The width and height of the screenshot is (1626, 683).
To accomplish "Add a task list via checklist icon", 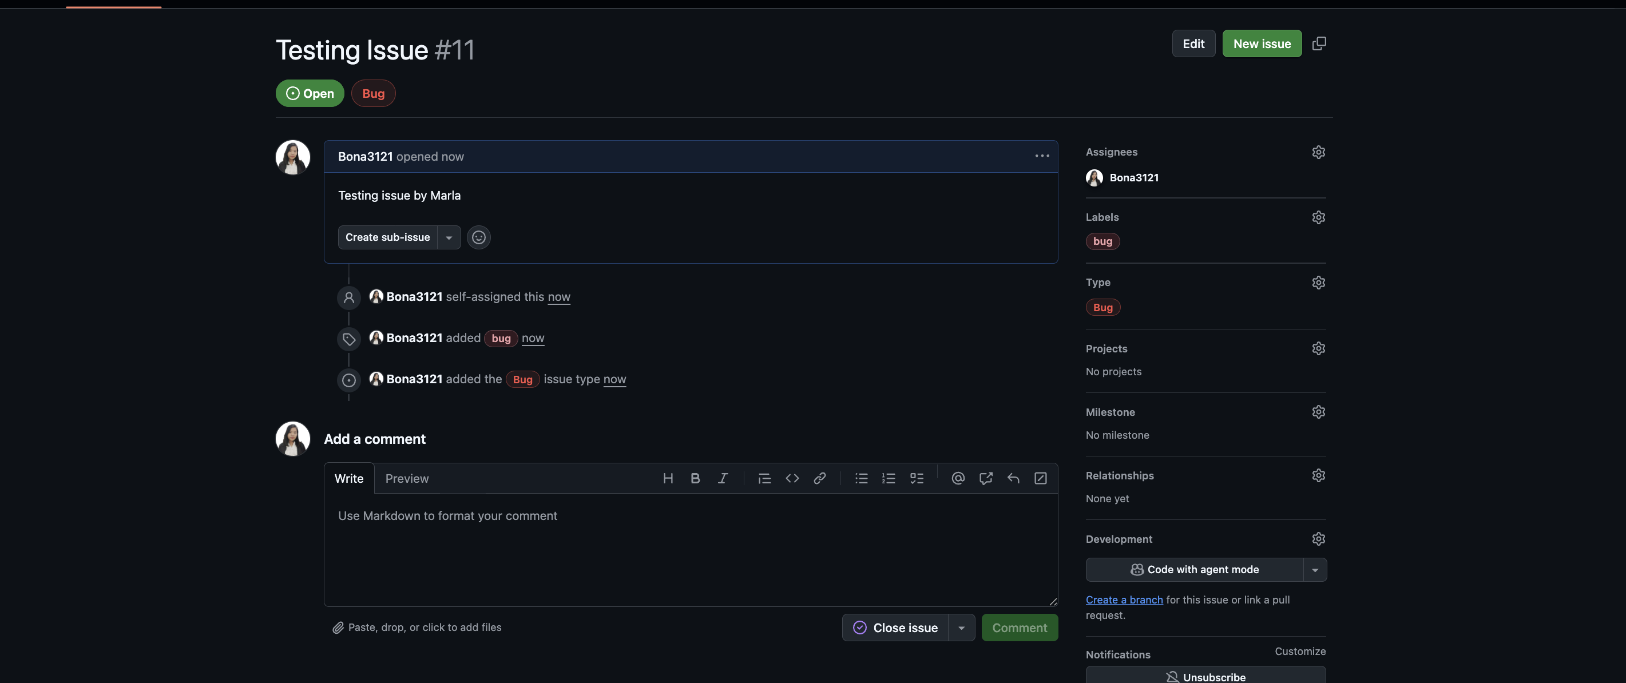I will click(x=917, y=478).
